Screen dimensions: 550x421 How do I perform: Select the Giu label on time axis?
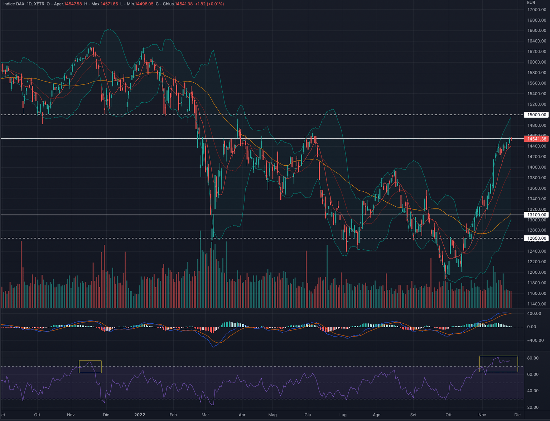pyautogui.click(x=308, y=415)
